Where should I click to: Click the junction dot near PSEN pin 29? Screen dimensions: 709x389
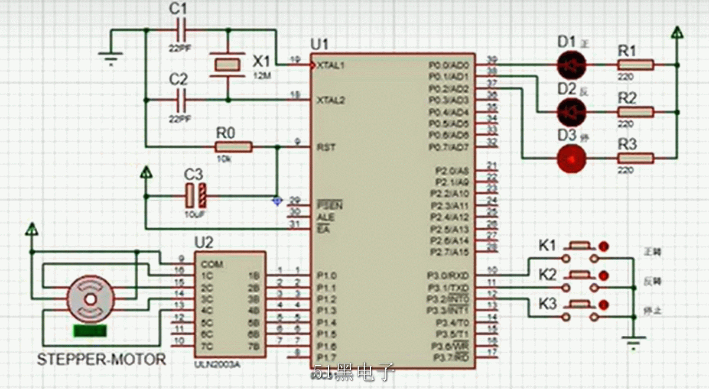click(x=276, y=201)
